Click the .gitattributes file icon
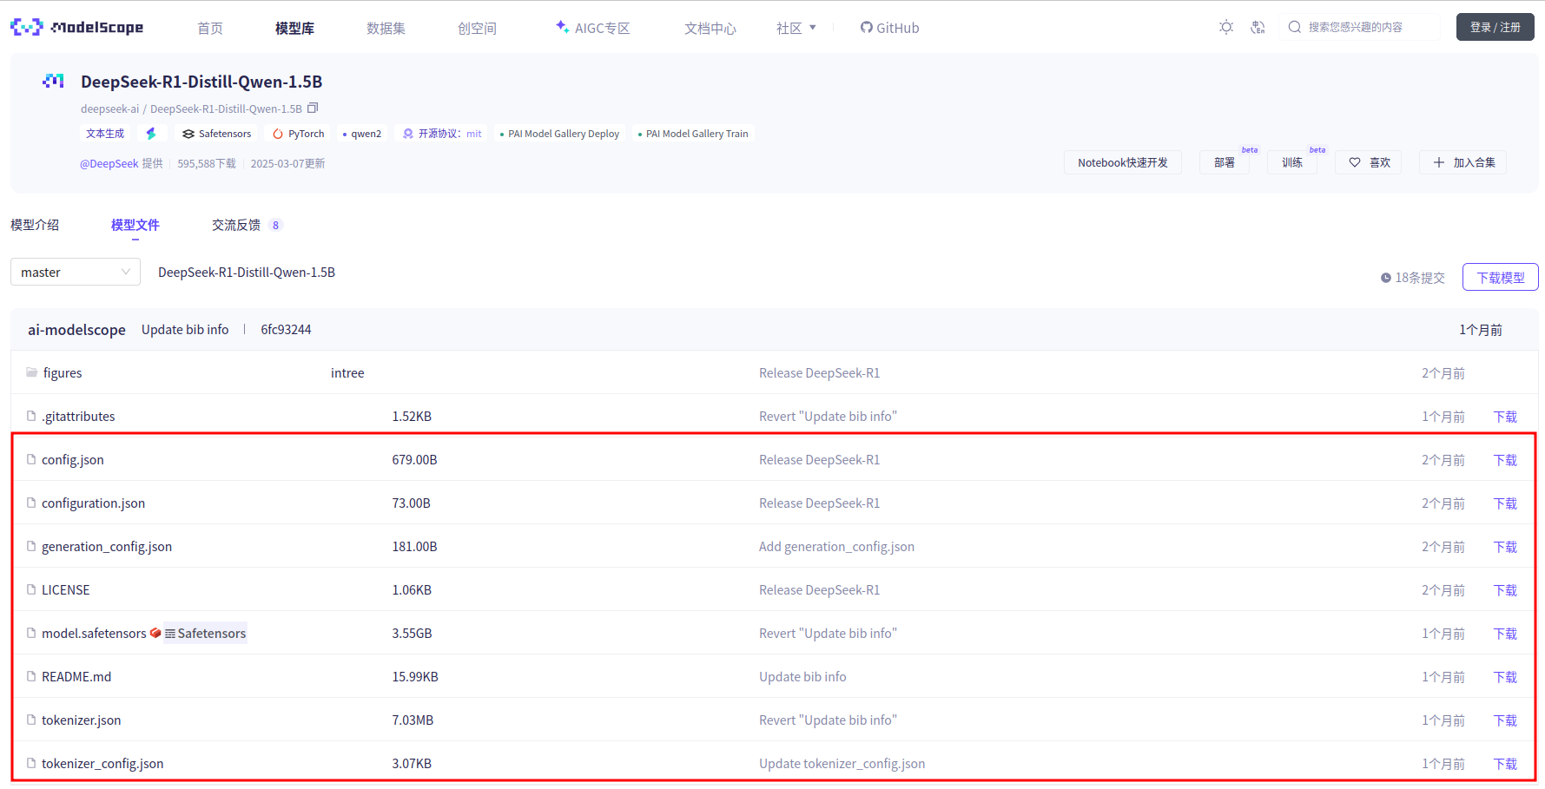 [31, 416]
